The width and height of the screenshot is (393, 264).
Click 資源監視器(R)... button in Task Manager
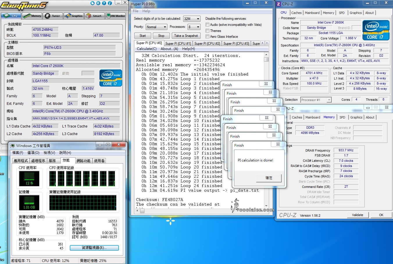click(x=94, y=248)
